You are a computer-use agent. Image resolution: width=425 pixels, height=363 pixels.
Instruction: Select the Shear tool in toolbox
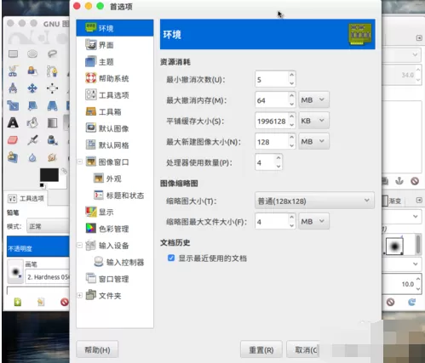[32, 105]
